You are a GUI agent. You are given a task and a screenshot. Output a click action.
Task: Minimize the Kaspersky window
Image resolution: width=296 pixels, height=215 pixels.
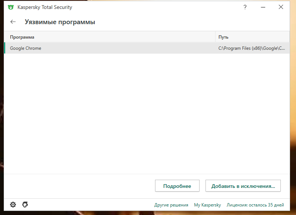(x=263, y=7)
